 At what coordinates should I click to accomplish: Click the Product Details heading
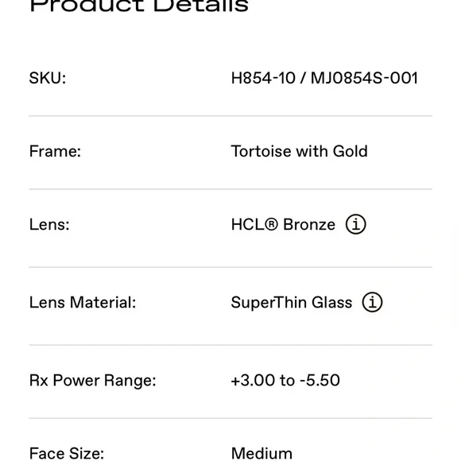coord(139,6)
